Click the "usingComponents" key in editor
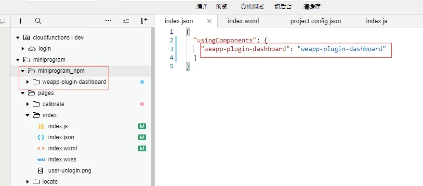The image size is (423, 186). [x=225, y=40]
